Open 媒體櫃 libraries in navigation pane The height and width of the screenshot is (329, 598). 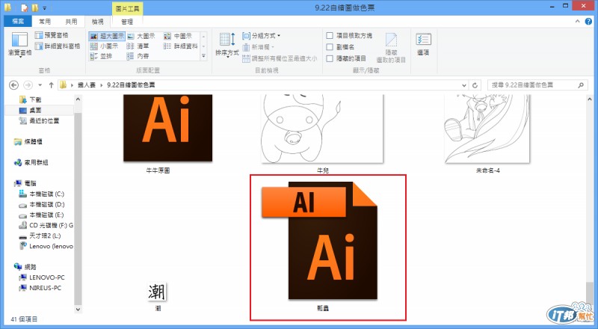point(28,141)
